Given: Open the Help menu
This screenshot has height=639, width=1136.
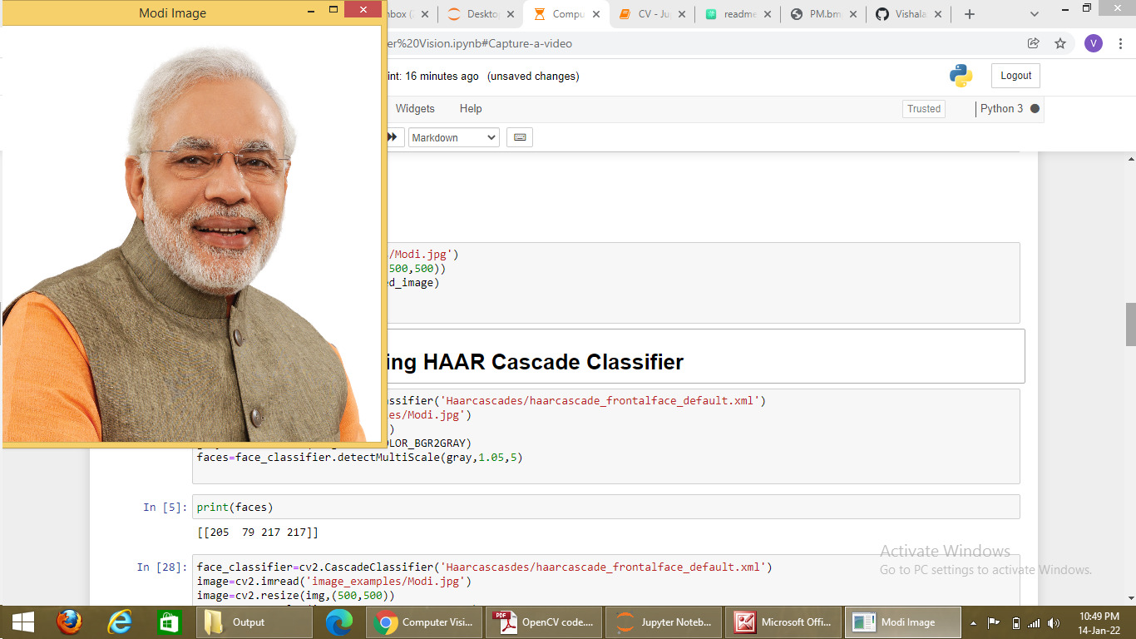Looking at the screenshot, I should coord(471,108).
